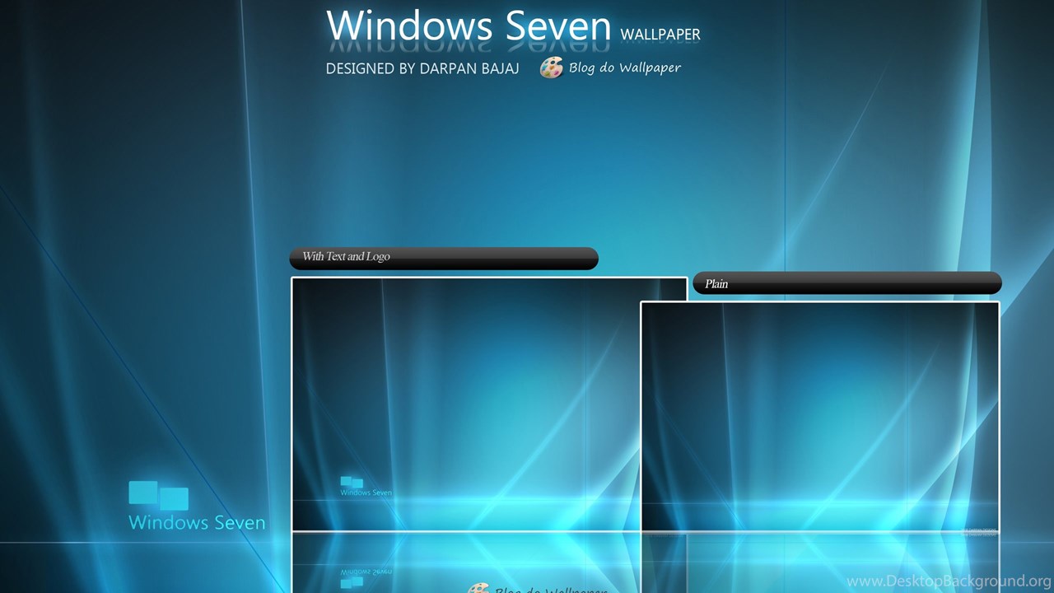Screen dimensions: 1054x593
Task: Open the Plain wallpaper preview
Action: point(819,412)
